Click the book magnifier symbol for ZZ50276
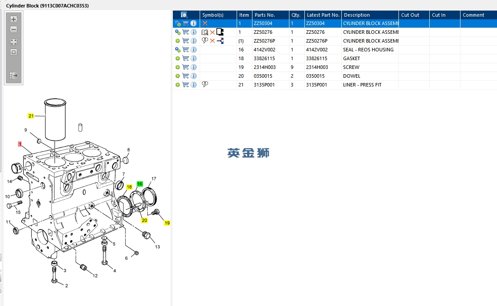 pyautogui.click(x=205, y=32)
